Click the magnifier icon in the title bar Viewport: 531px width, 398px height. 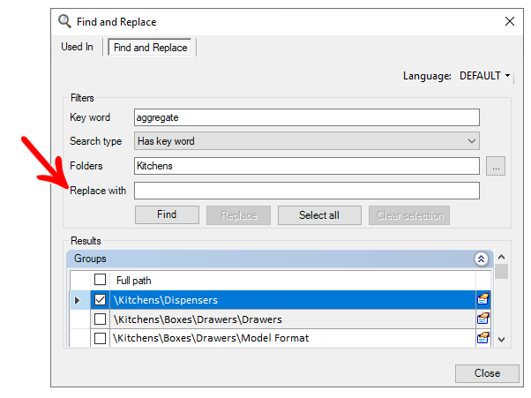pos(65,21)
